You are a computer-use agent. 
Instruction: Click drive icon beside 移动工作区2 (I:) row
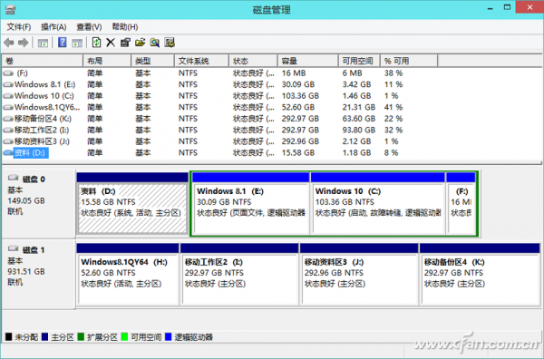pos(8,131)
